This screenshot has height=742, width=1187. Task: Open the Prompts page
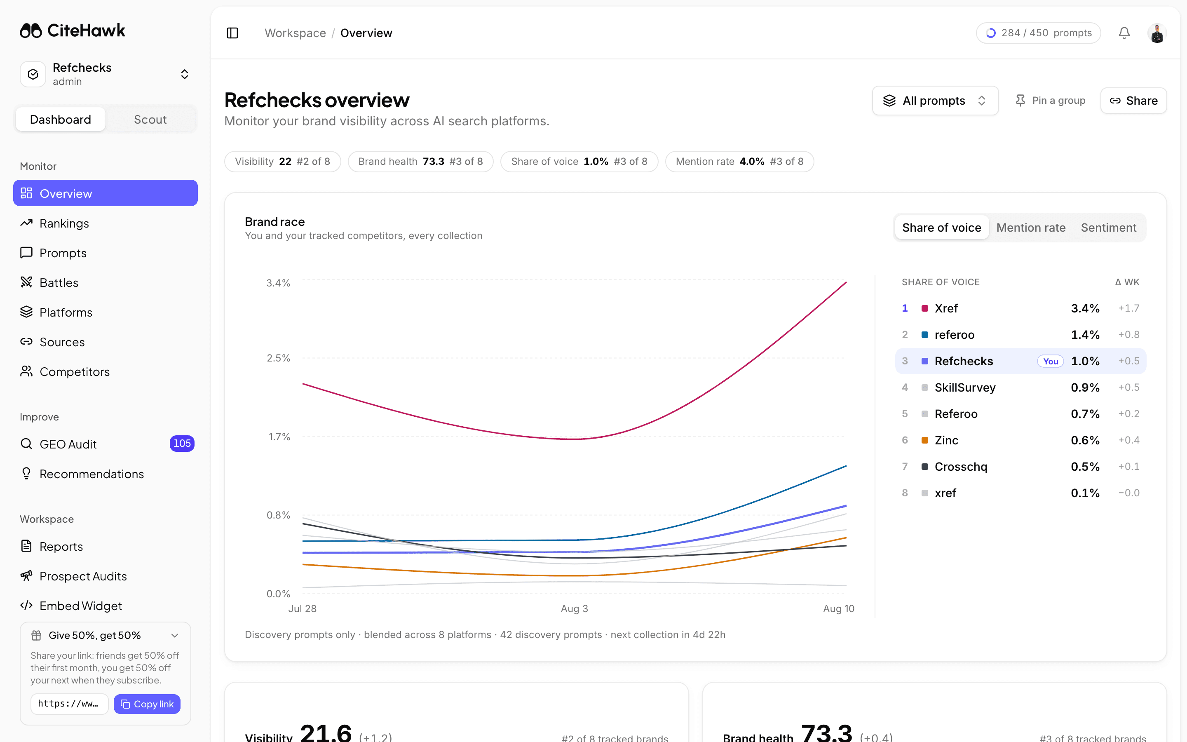106,253
